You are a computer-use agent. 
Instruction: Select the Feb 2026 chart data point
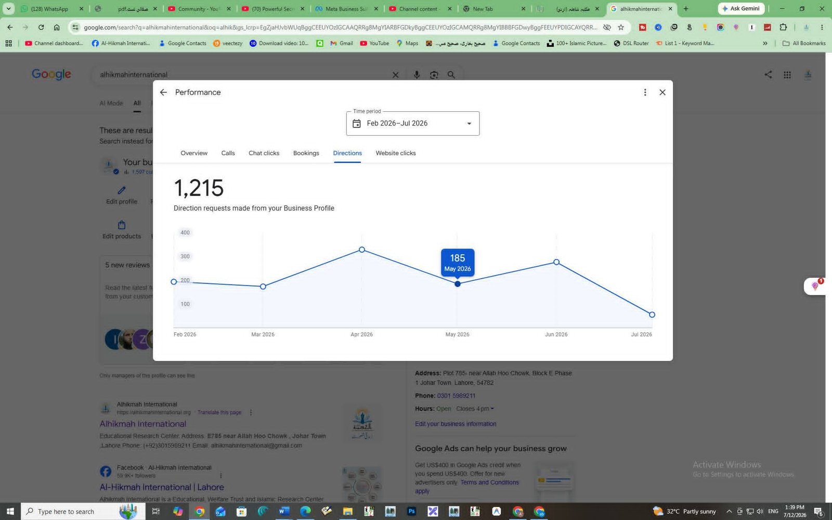(174, 282)
